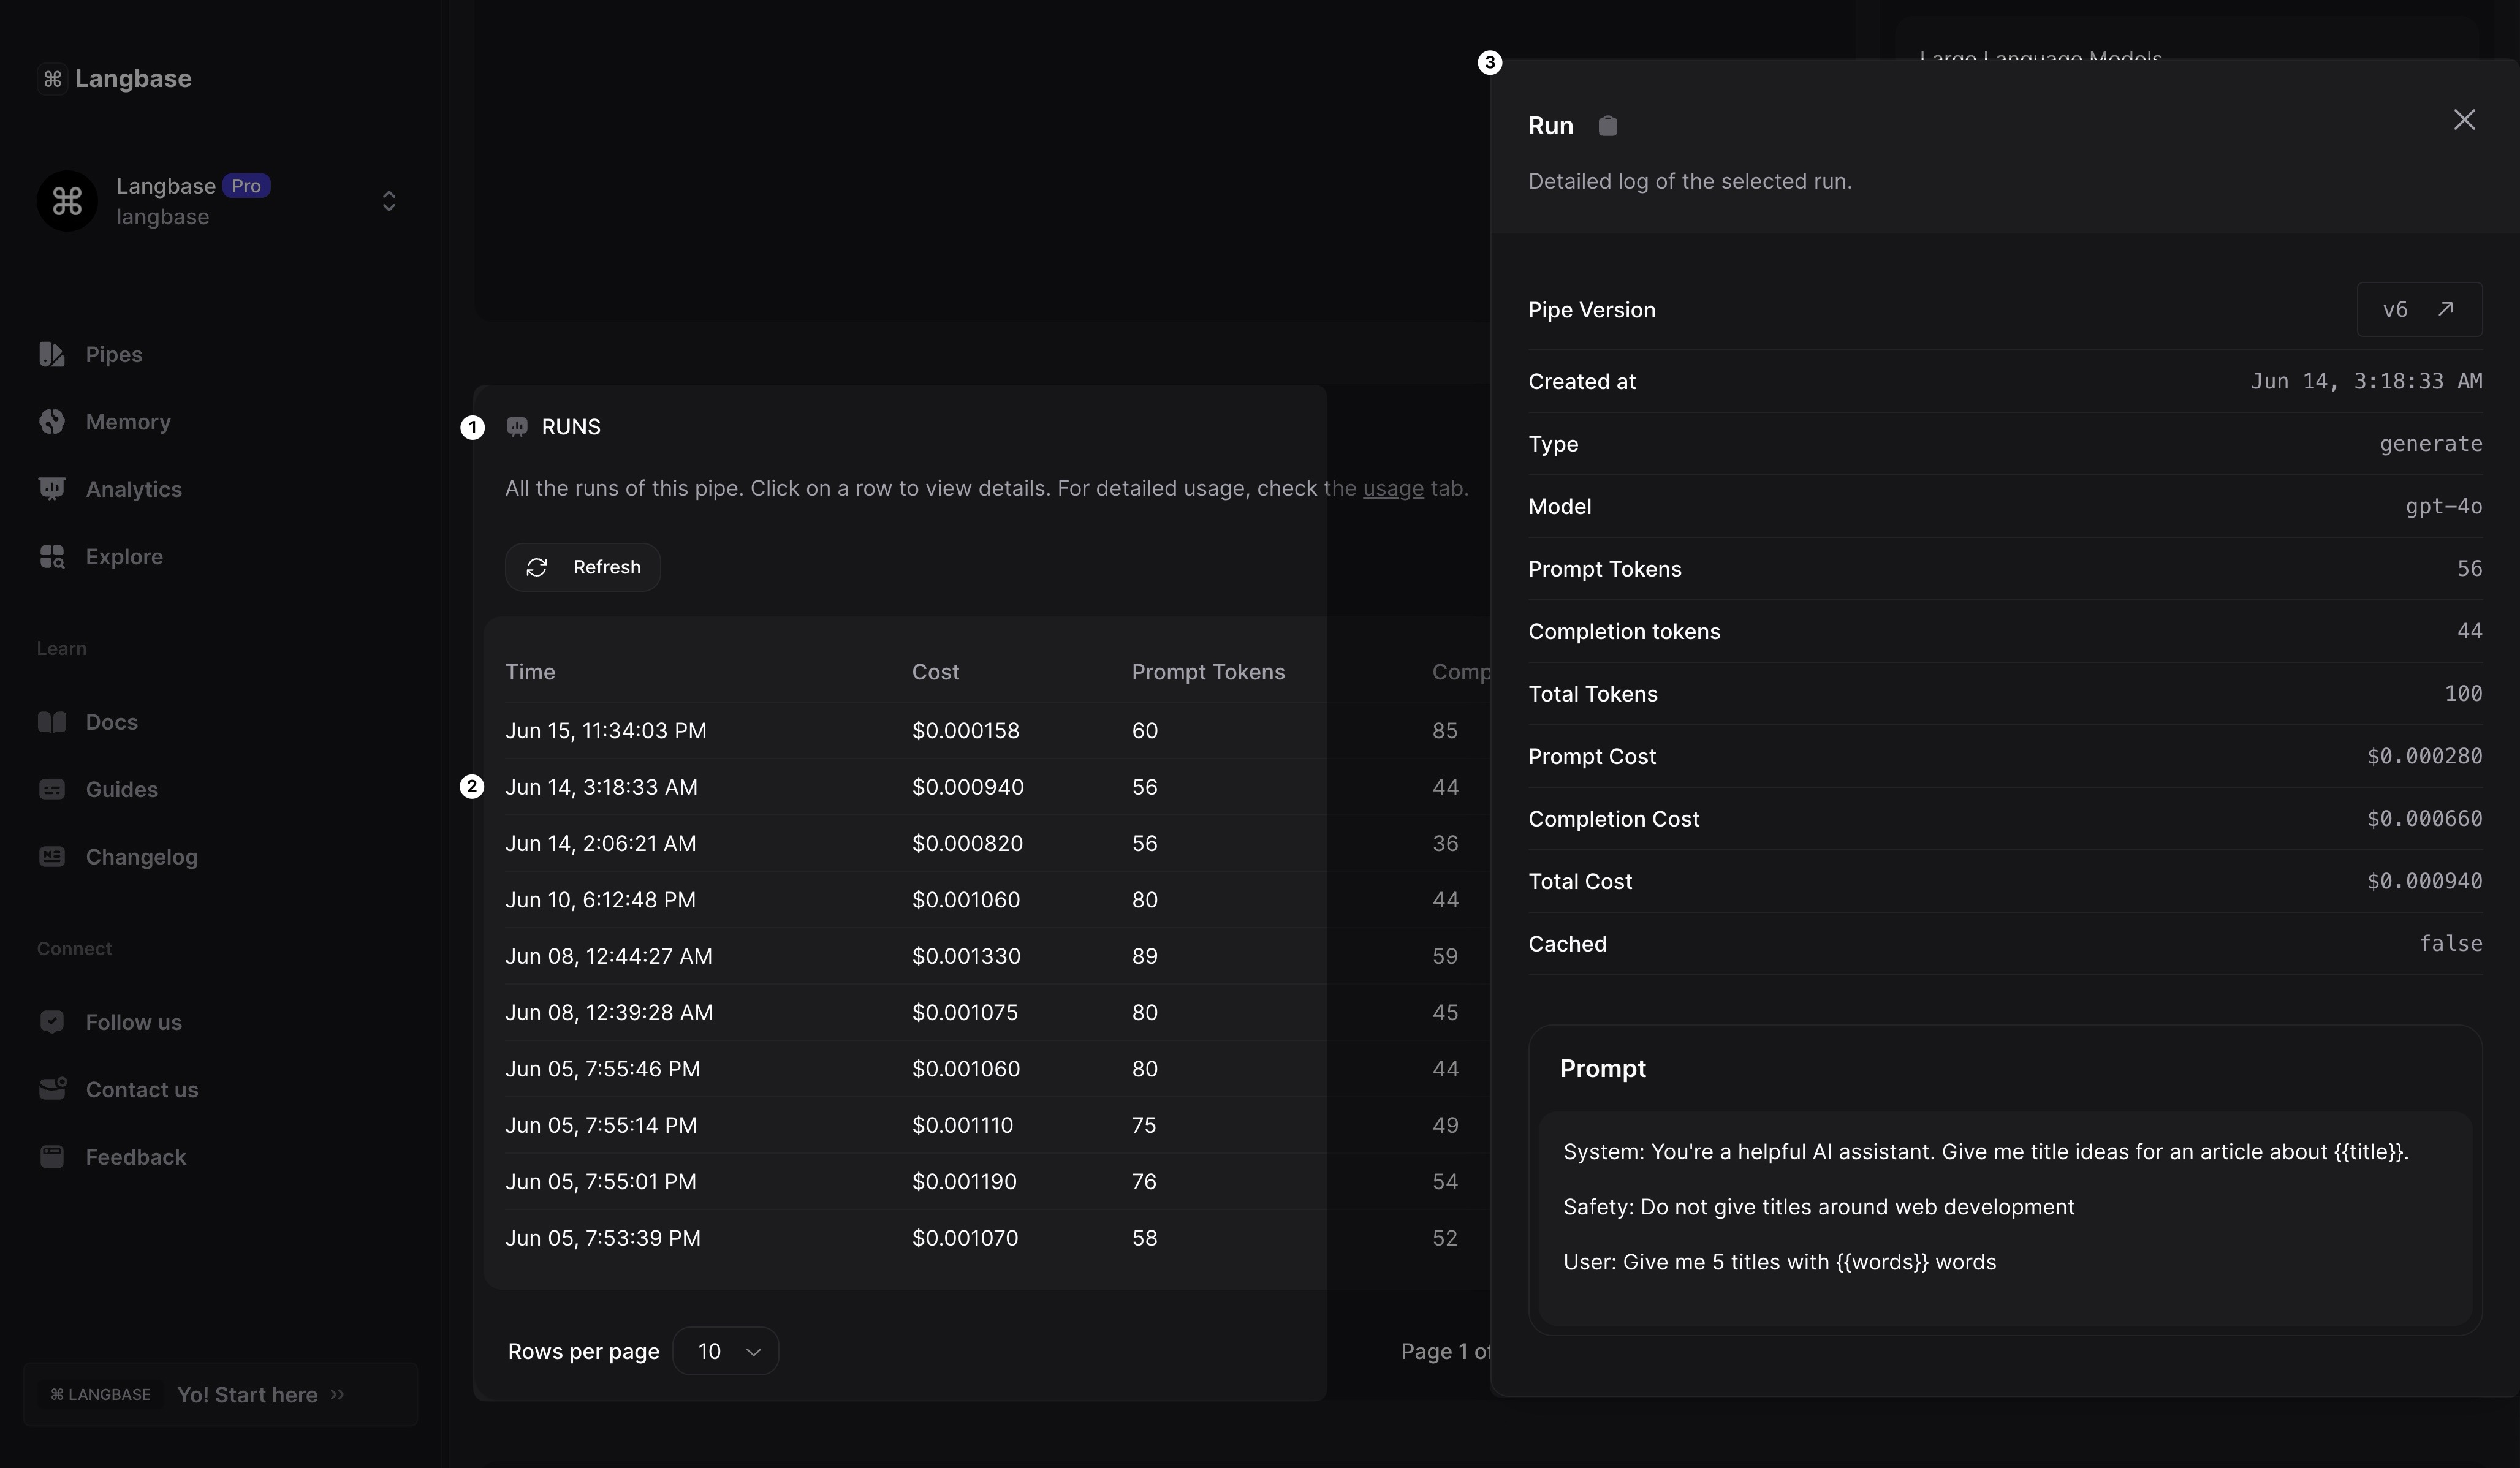Close the Run details panel
Viewport: 2520px width, 1468px height.
click(x=2464, y=120)
